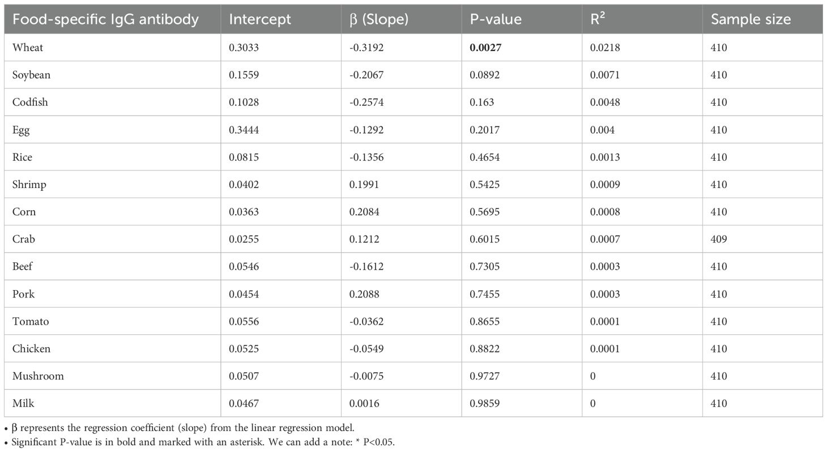Select the Food-specific IgG antibody column header
Viewport: 827px width, 452px height.
coord(105,19)
